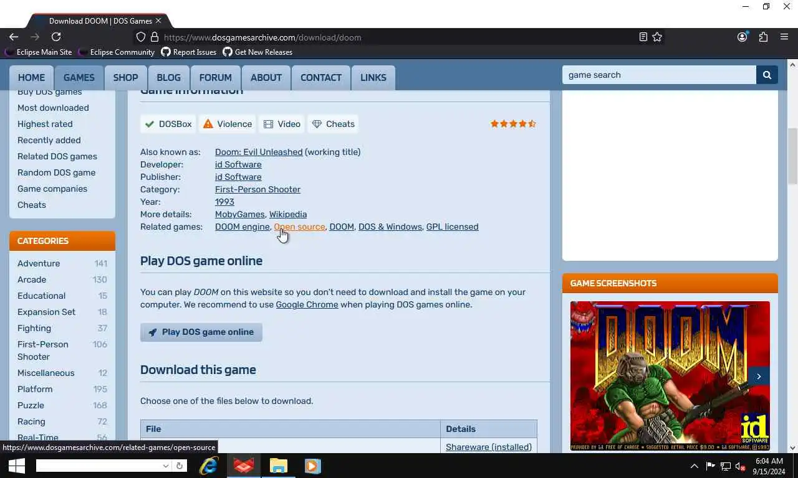The height and width of the screenshot is (478, 798).
Task: Open DOOM engine related games link
Action: click(x=242, y=227)
